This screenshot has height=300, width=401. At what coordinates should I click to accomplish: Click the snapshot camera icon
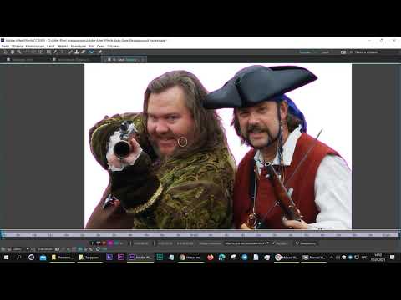pos(57,249)
